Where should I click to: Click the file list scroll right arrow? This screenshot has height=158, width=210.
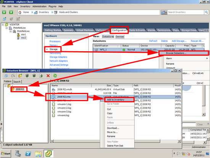click(179, 141)
